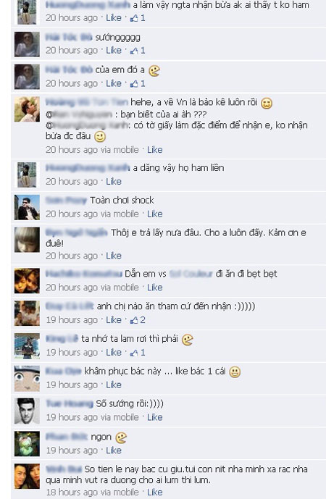
Task: Click thumbs-up icon on 'sướngggg' comment
Action: 134,50
